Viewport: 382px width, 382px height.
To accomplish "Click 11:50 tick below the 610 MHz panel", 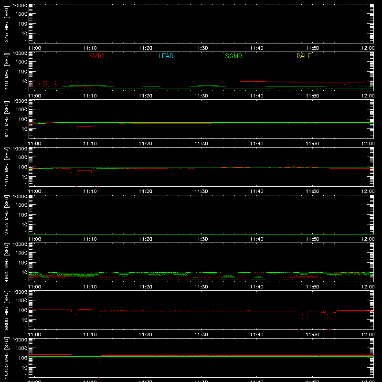I will tap(312, 144).
